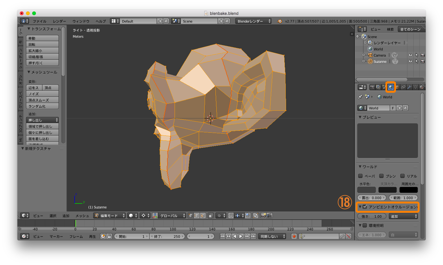The width and height of the screenshot is (443, 265).
Task: Open the Help menu
Action: click(x=101, y=21)
